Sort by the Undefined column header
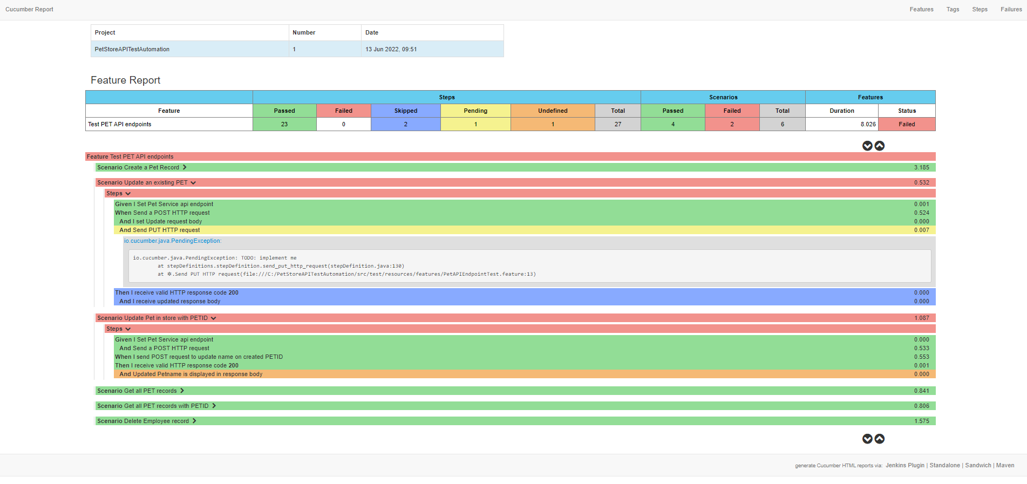 click(553, 111)
